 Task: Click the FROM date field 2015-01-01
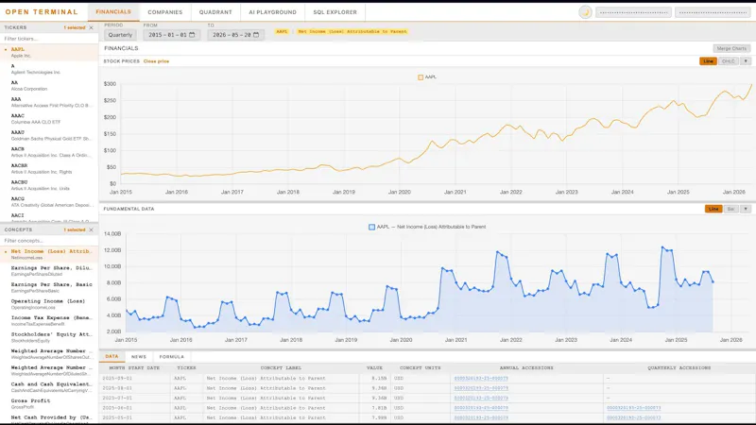[x=172, y=35]
